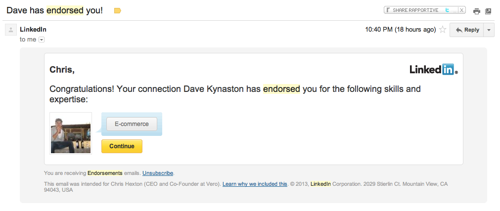The height and width of the screenshot is (211, 500).
Task: Click the LinkedIn logo in the email
Action: click(x=434, y=70)
